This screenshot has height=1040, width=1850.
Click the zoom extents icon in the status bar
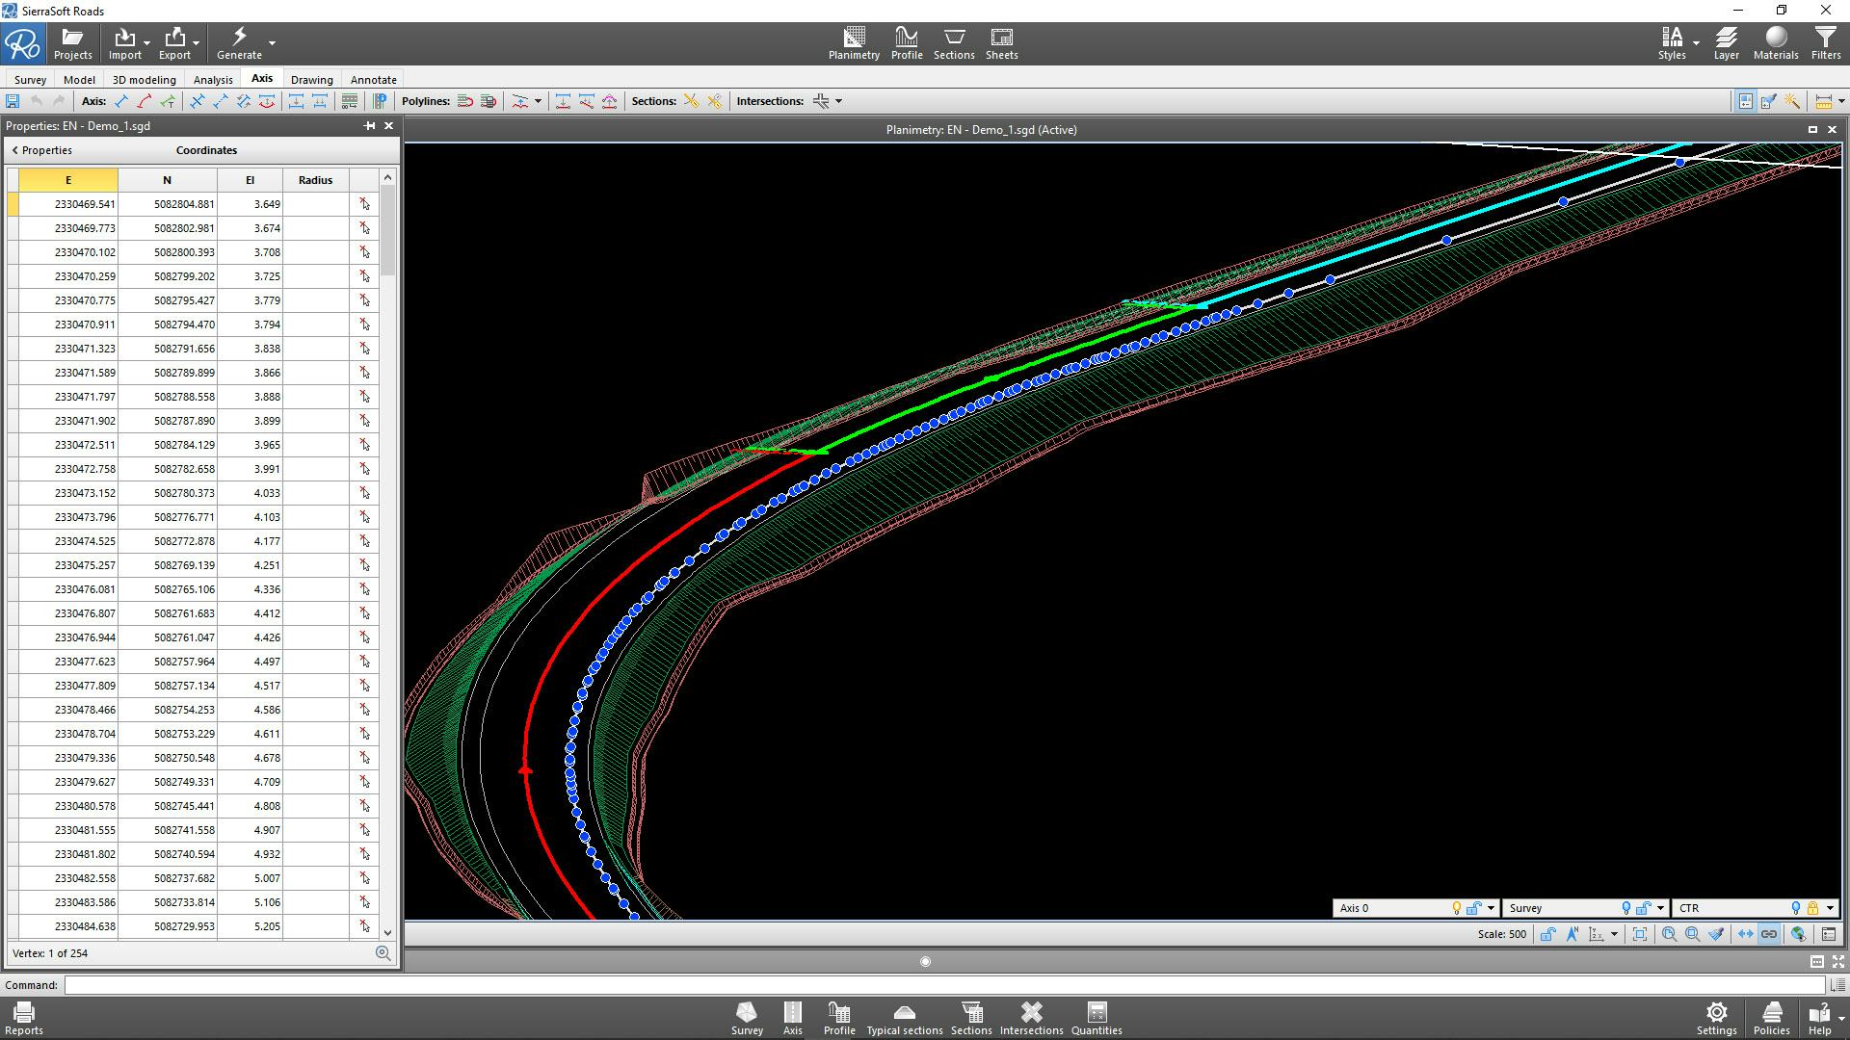pos(1640,934)
